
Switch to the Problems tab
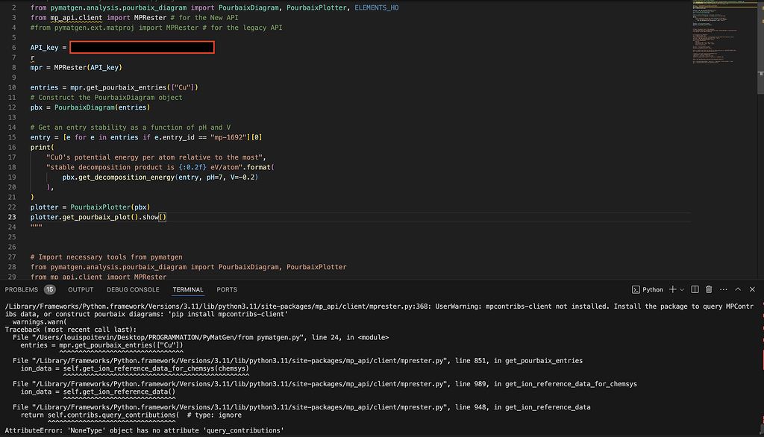click(x=21, y=289)
